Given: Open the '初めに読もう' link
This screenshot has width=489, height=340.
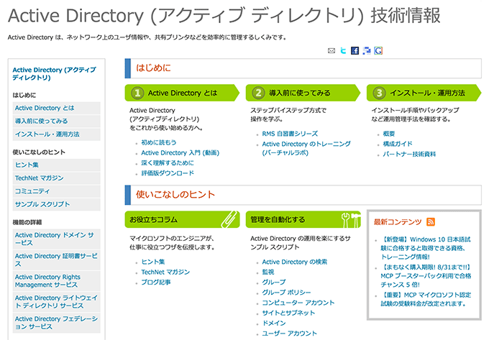Looking at the screenshot, I should pos(159,142).
